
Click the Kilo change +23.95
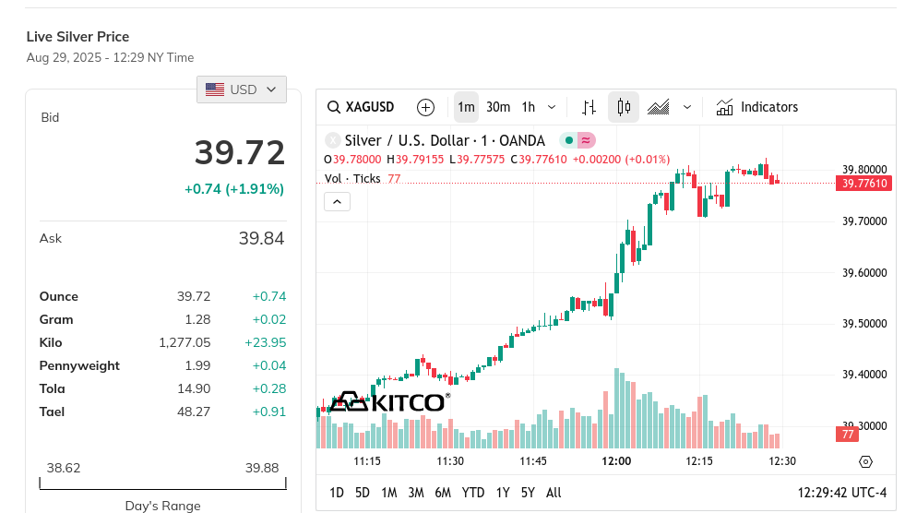266,343
